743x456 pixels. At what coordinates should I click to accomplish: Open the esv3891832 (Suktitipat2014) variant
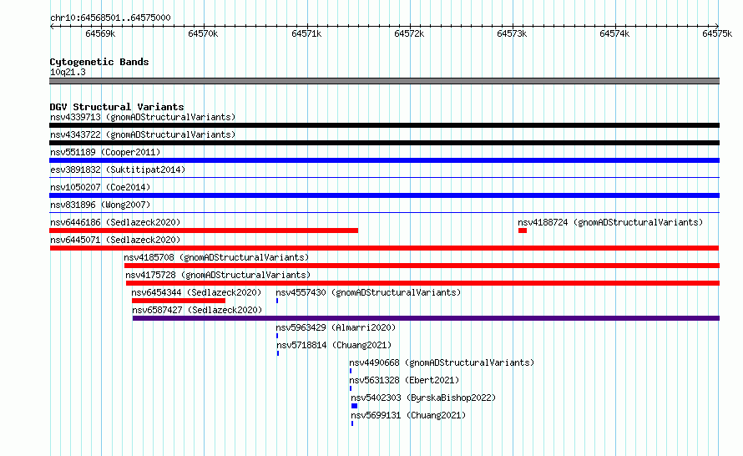point(118,170)
